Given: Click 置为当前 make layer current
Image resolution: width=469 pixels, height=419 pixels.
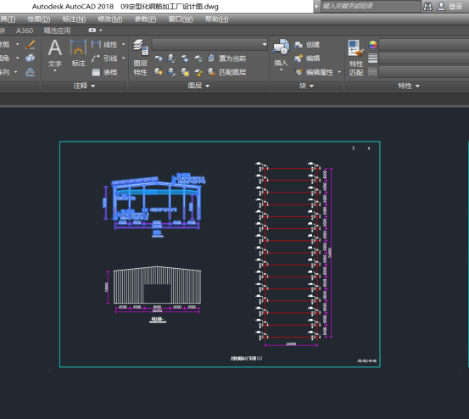Looking at the screenshot, I should coord(227,59).
